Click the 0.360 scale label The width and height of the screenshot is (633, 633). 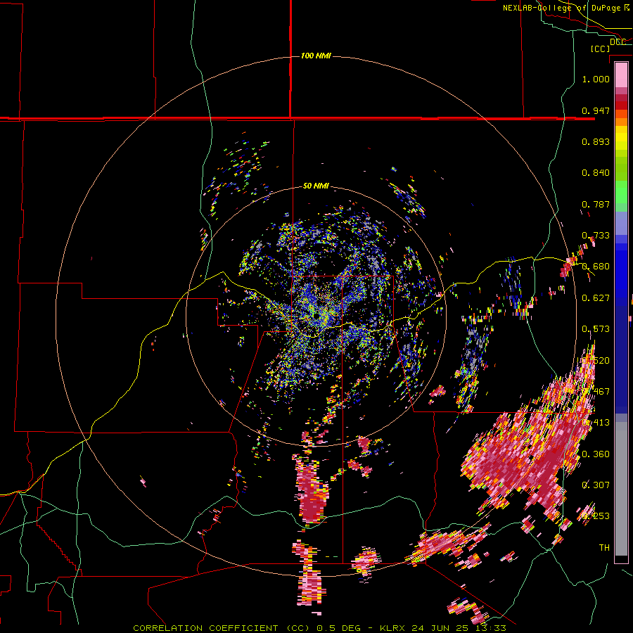click(x=596, y=454)
